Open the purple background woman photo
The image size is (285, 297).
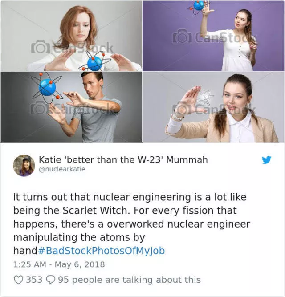click(x=213, y=36)
